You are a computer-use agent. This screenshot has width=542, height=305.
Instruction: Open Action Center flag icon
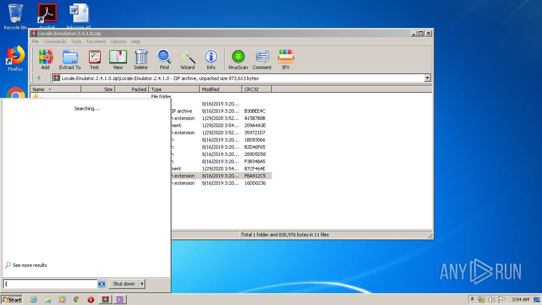click(502, 299)
